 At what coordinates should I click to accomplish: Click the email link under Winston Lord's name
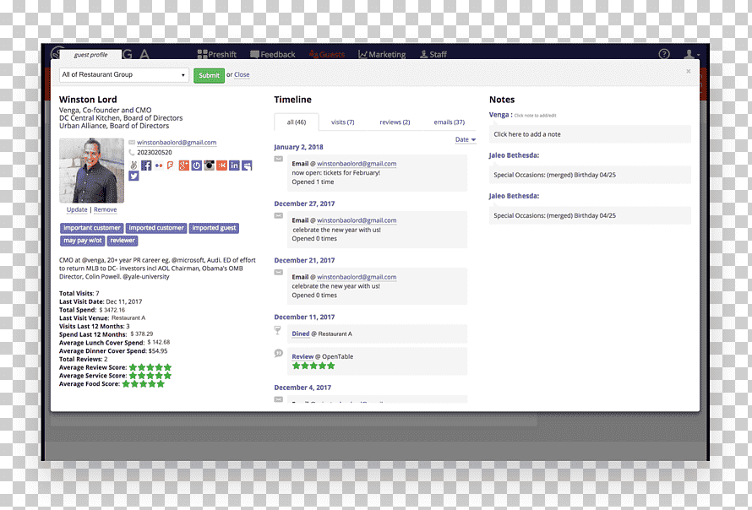coord(177,143)
